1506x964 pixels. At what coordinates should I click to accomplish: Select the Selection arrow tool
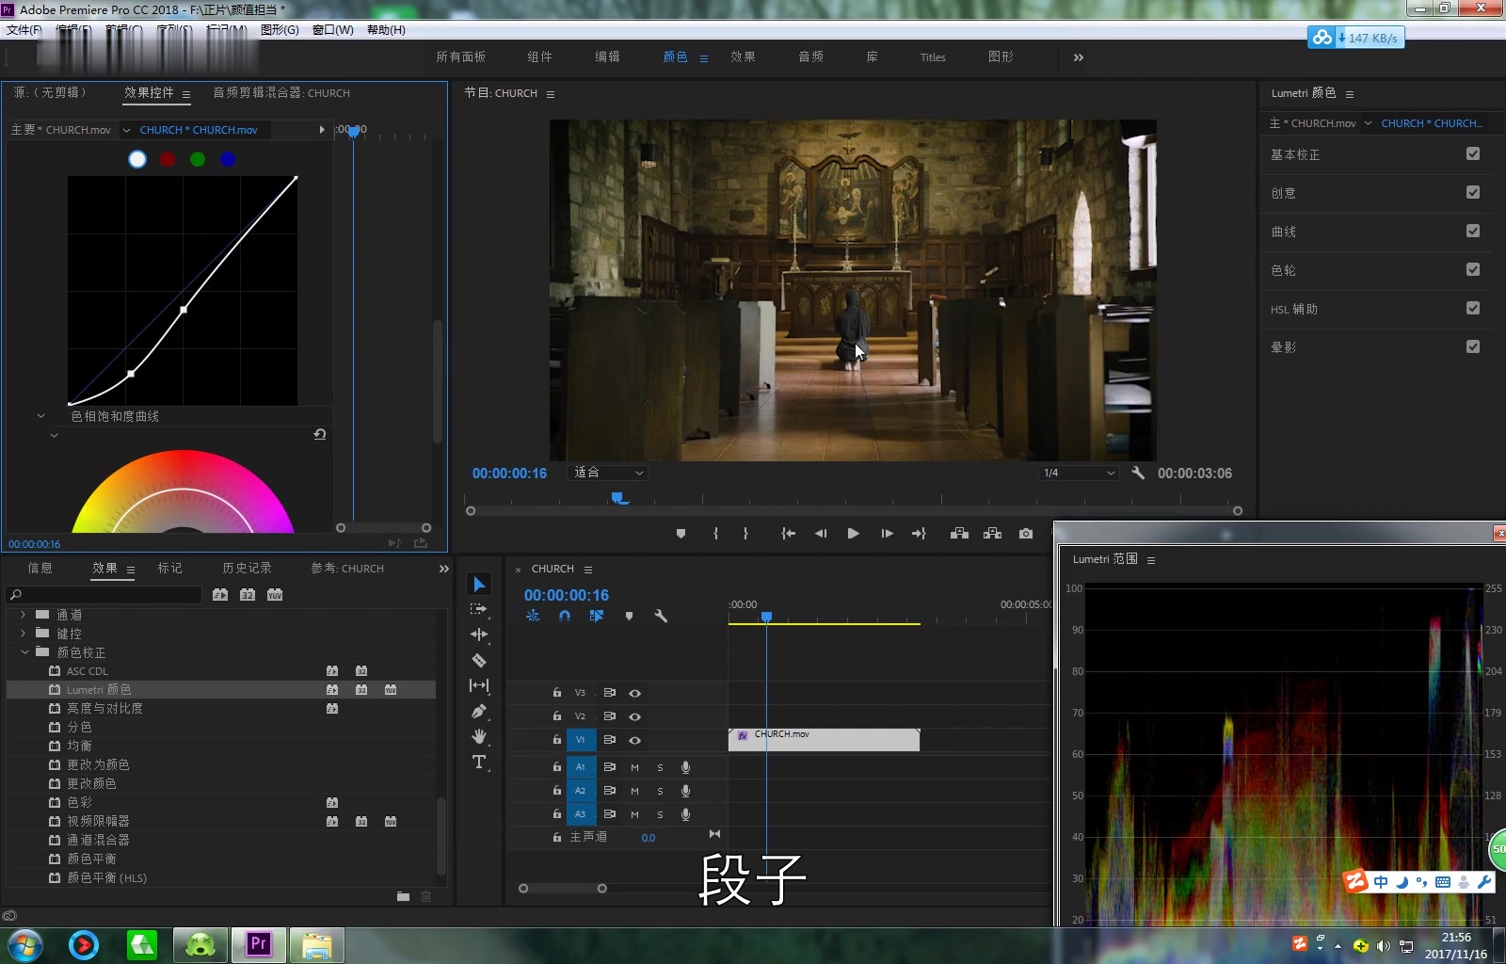click(x=479, y=585)
